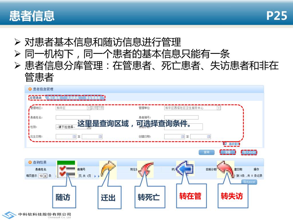Switch to the 在管患者 tab
The height and width of the screenshot is (220, 293).
36,98
